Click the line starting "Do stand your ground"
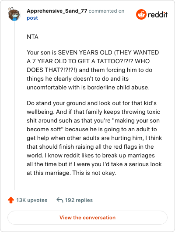Viewport: 175px width, 232px height. coord(91,103)
